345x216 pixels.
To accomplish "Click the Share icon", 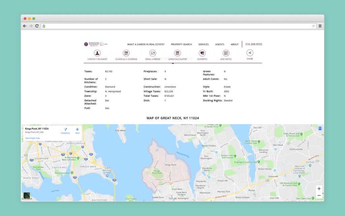I will pos(250,53).
